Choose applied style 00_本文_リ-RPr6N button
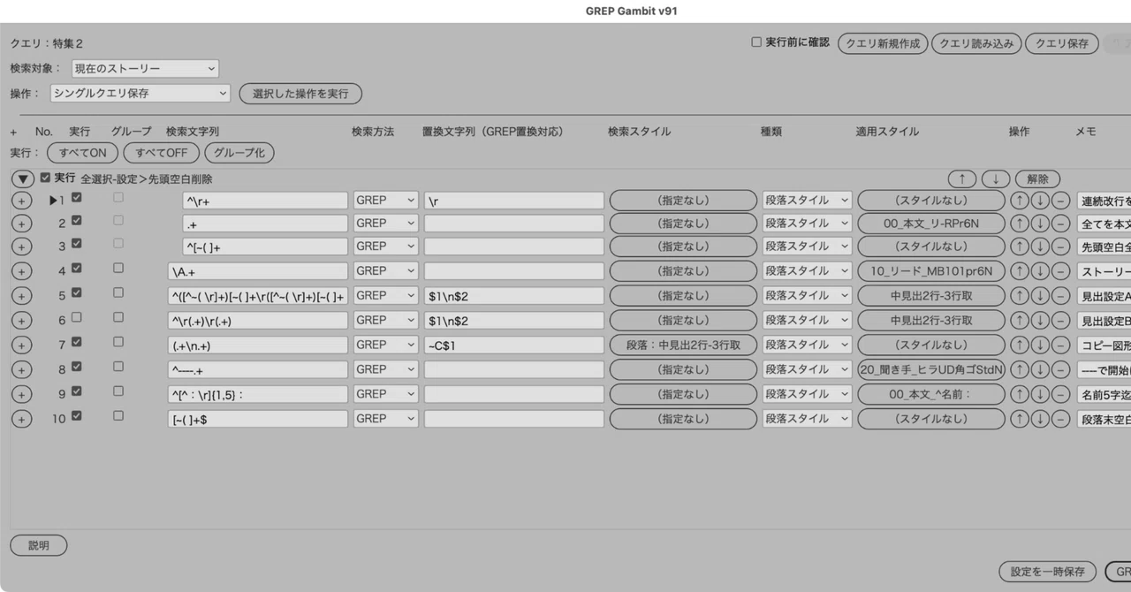The image size is (1131, 592). click(931, 224)
